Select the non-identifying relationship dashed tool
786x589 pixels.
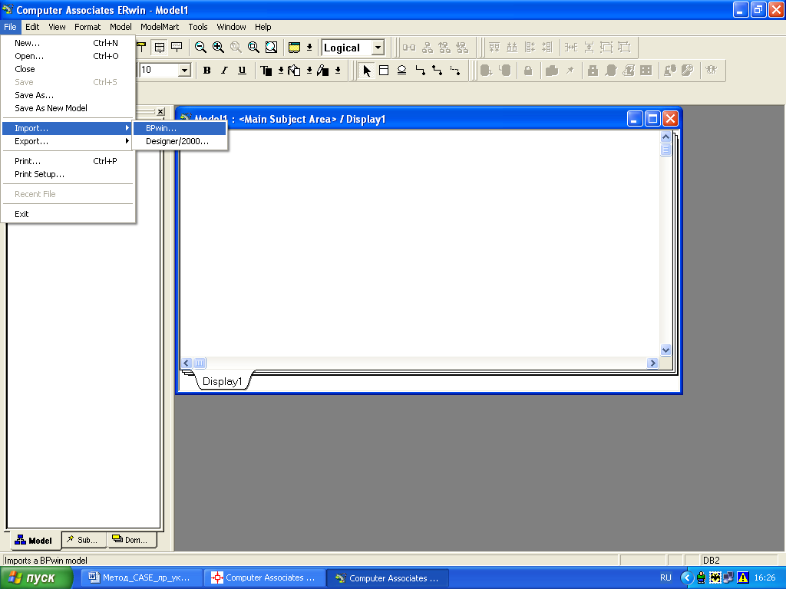[454, 71]
